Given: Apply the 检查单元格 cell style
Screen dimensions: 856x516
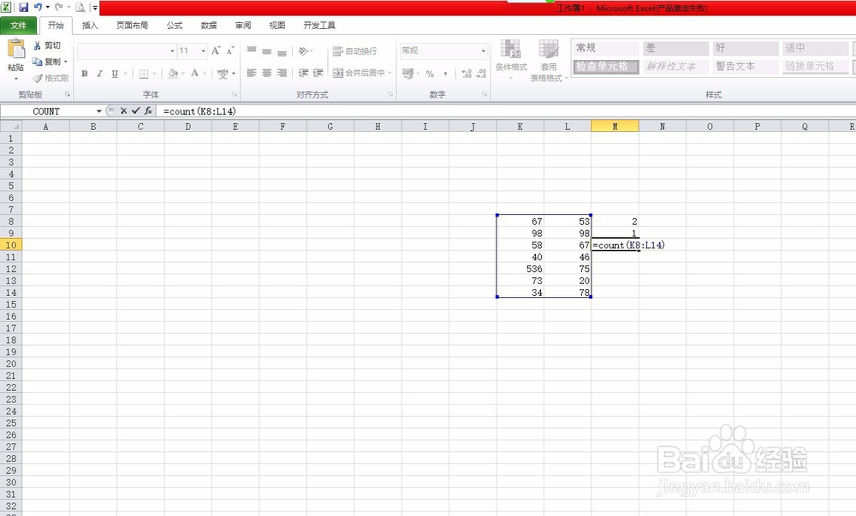Looking at the screenshot, I should pyautogui.click(x=604, y=65).
